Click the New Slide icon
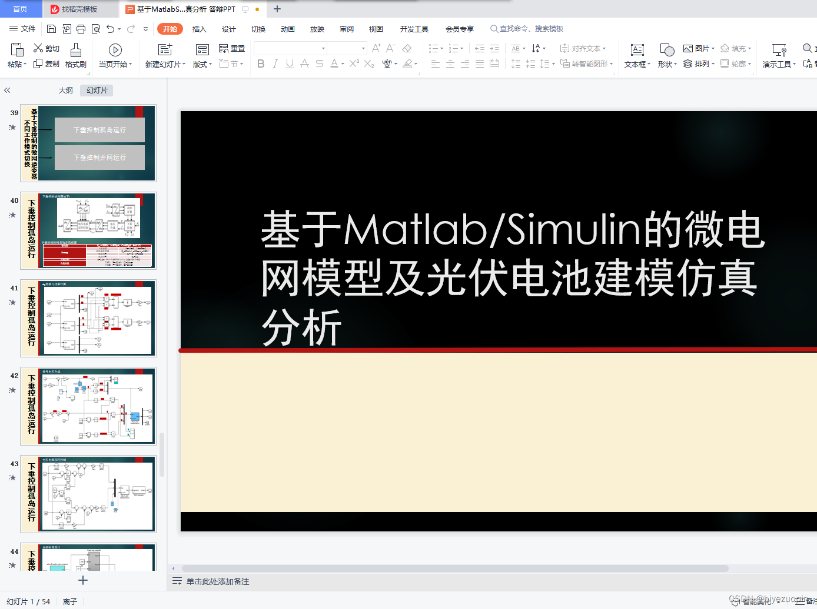This screenshot has width=817, height=609. [165, 49]
